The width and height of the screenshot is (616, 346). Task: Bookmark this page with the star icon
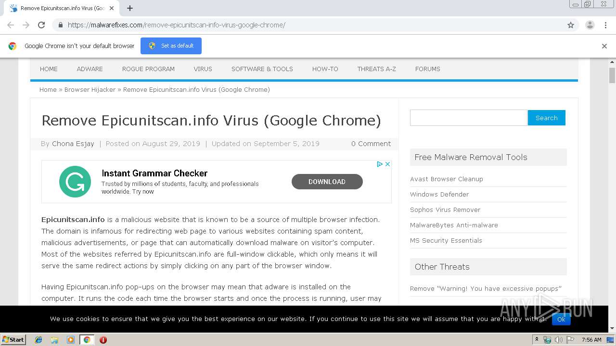571,25
